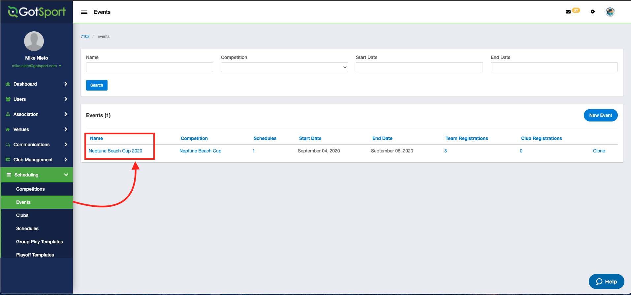Toggle the hamburger menu icon

pos(84,12)
